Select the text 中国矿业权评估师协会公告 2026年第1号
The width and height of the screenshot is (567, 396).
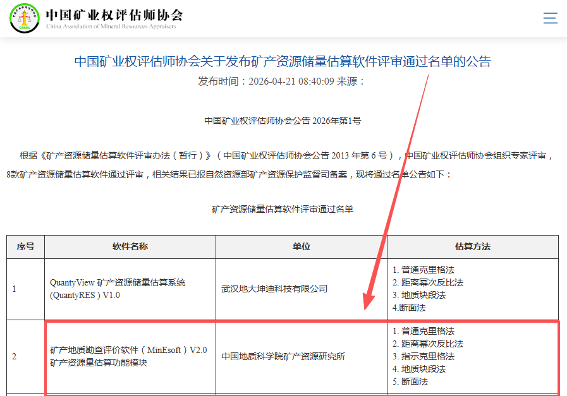click(x=283, y=121)
